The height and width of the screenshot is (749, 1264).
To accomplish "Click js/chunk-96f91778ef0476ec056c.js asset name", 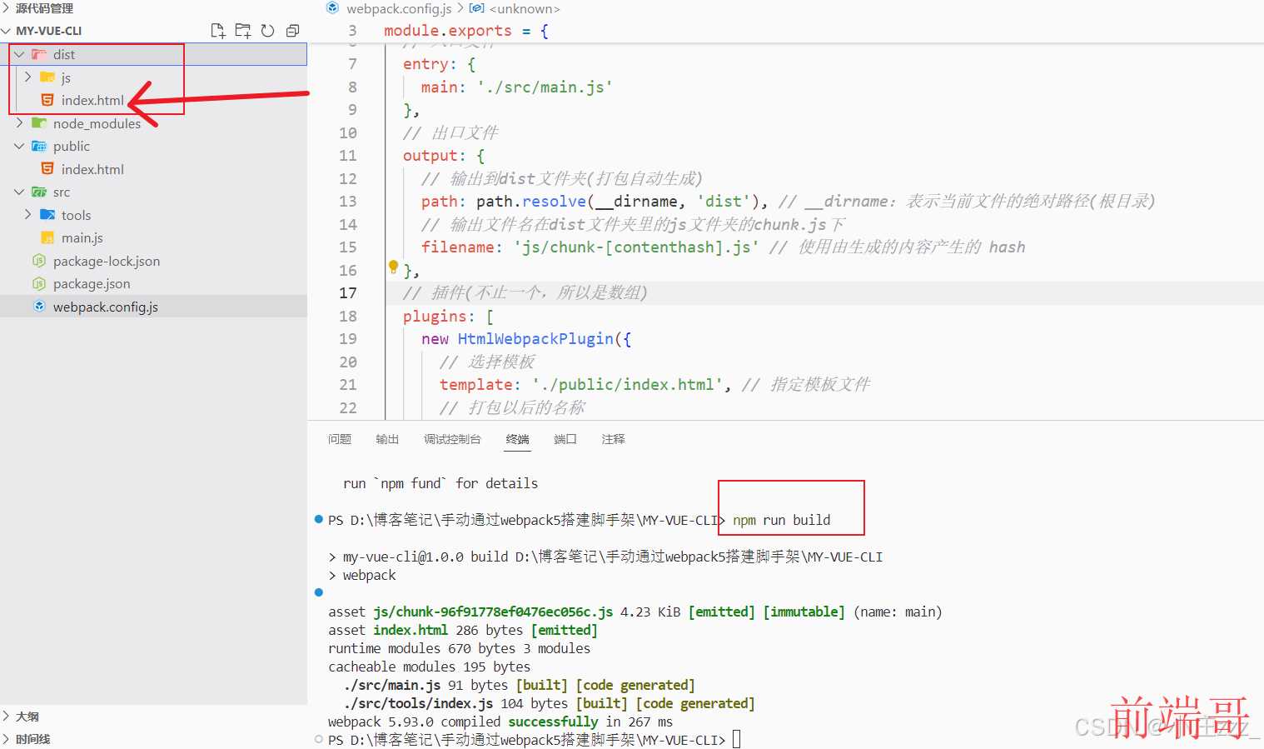I will pos(493,612).
